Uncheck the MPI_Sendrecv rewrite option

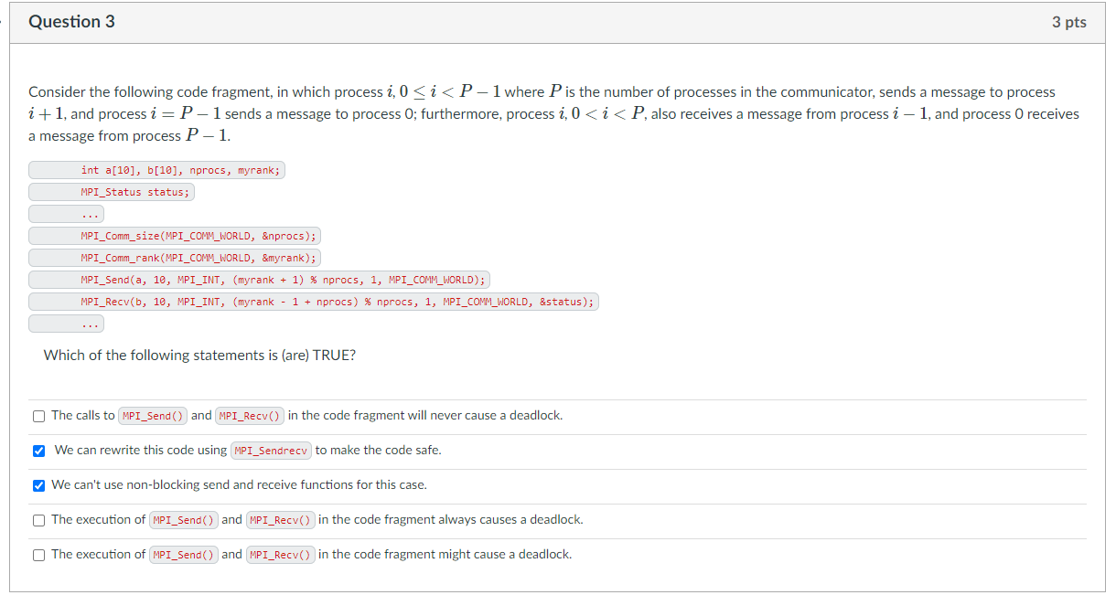[38, 451]
